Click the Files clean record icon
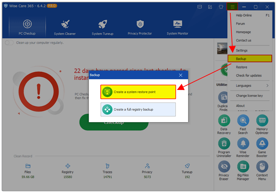This screenshot has width=277, height=193. point(28,166)
